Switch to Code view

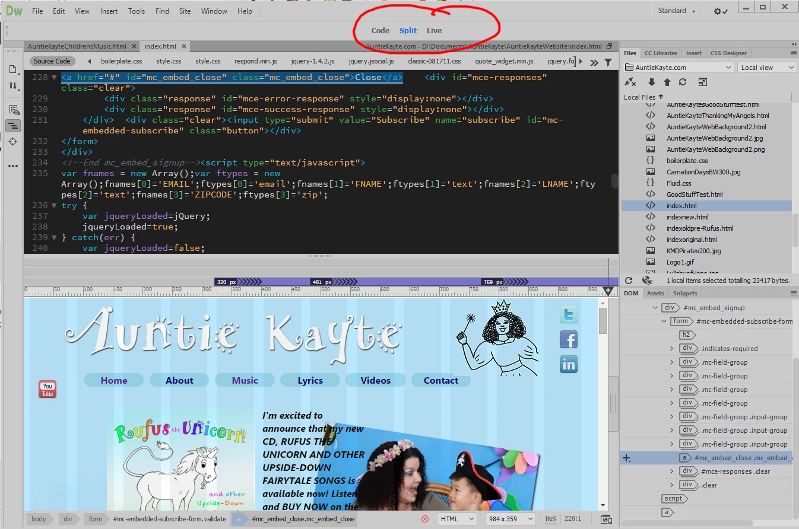click(x=381, y=31)
